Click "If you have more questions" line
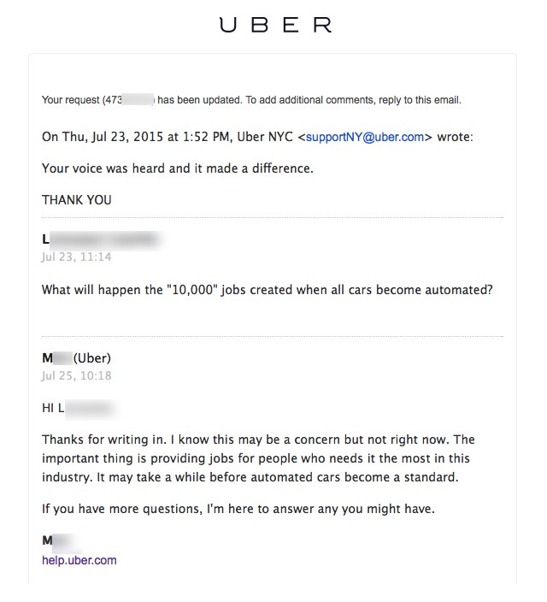 (238, 509)
